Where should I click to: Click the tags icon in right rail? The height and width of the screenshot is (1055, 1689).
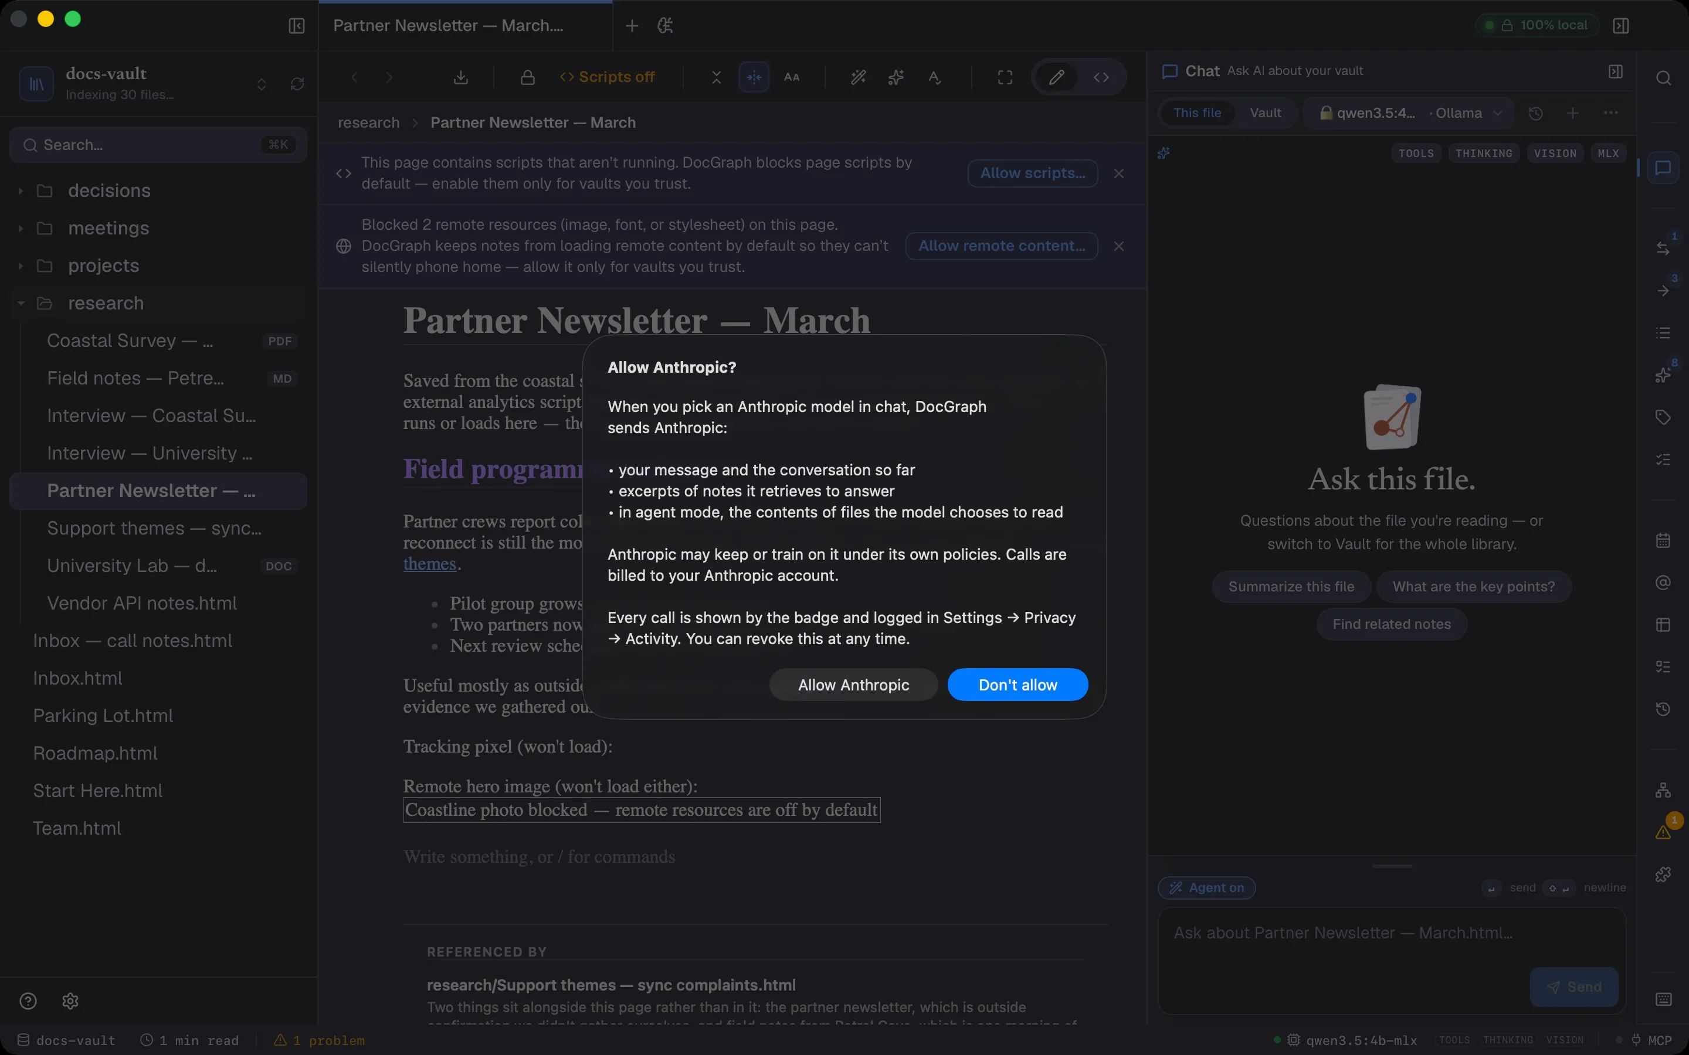tap(1663, 417)
